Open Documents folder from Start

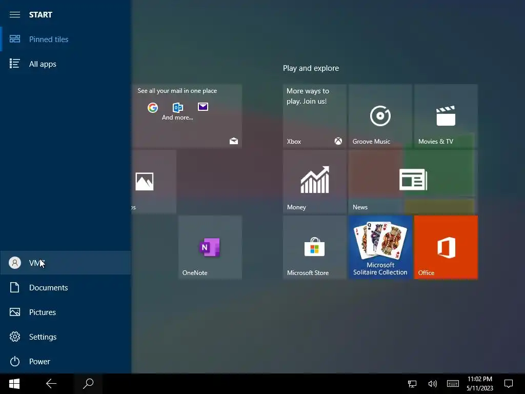[66, 287]
